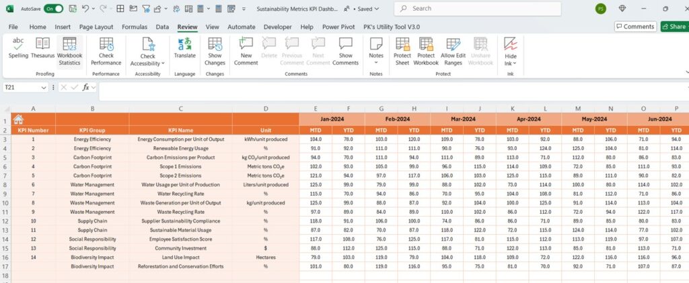Select row 10 header
689x283 pixels.
tap(5, 203)
